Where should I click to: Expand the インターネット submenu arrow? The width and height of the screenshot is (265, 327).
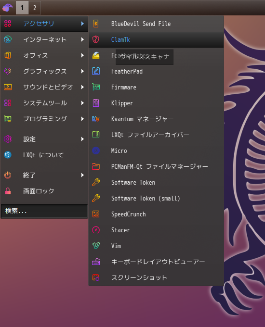click(x=82, y=39)
